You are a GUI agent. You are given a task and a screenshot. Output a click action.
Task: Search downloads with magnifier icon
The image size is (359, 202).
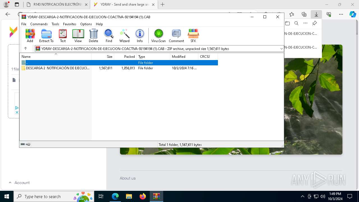click(296, 23)
